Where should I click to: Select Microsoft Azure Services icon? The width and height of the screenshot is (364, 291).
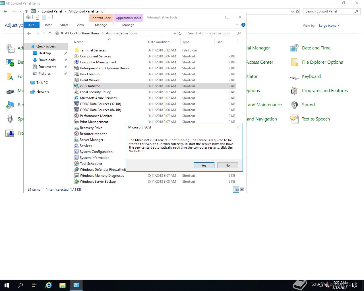tap(76, 98)
